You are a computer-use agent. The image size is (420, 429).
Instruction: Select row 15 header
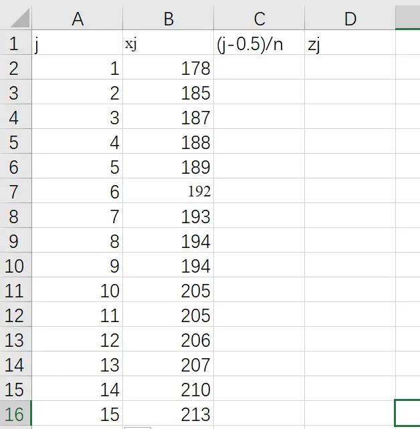pyautogui.click(x=15, y=388)
